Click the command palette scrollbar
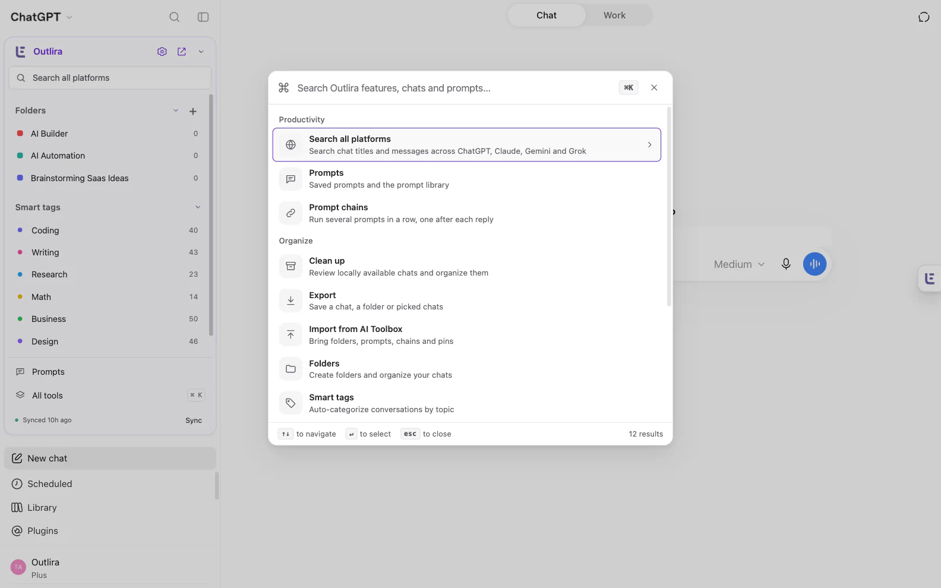941x588 pixels. (669, 207)
